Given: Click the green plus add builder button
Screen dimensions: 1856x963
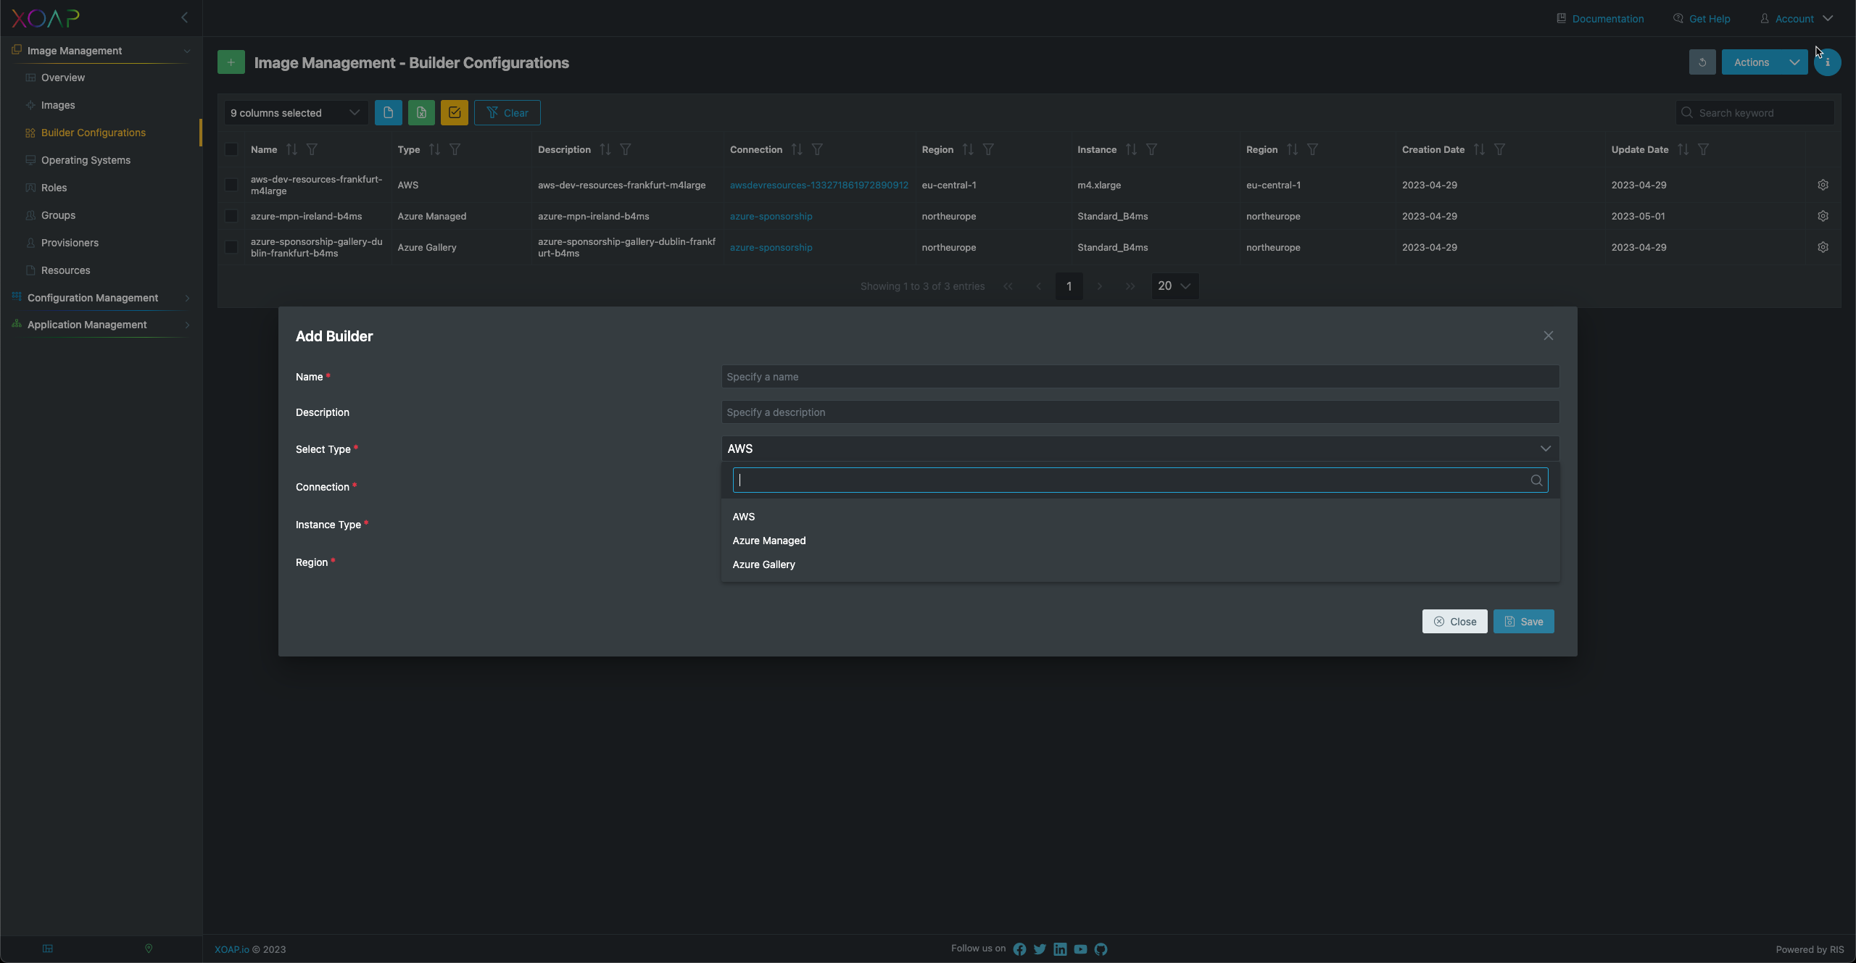Looking at the screenshot, I should tap(231, 62).
